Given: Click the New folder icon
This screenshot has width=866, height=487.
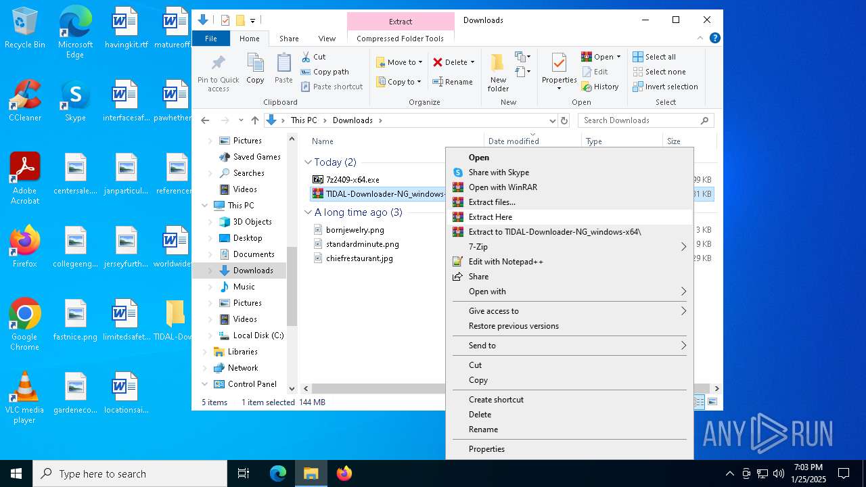Looking at the screenshot, I should click(x=498, y=73).
